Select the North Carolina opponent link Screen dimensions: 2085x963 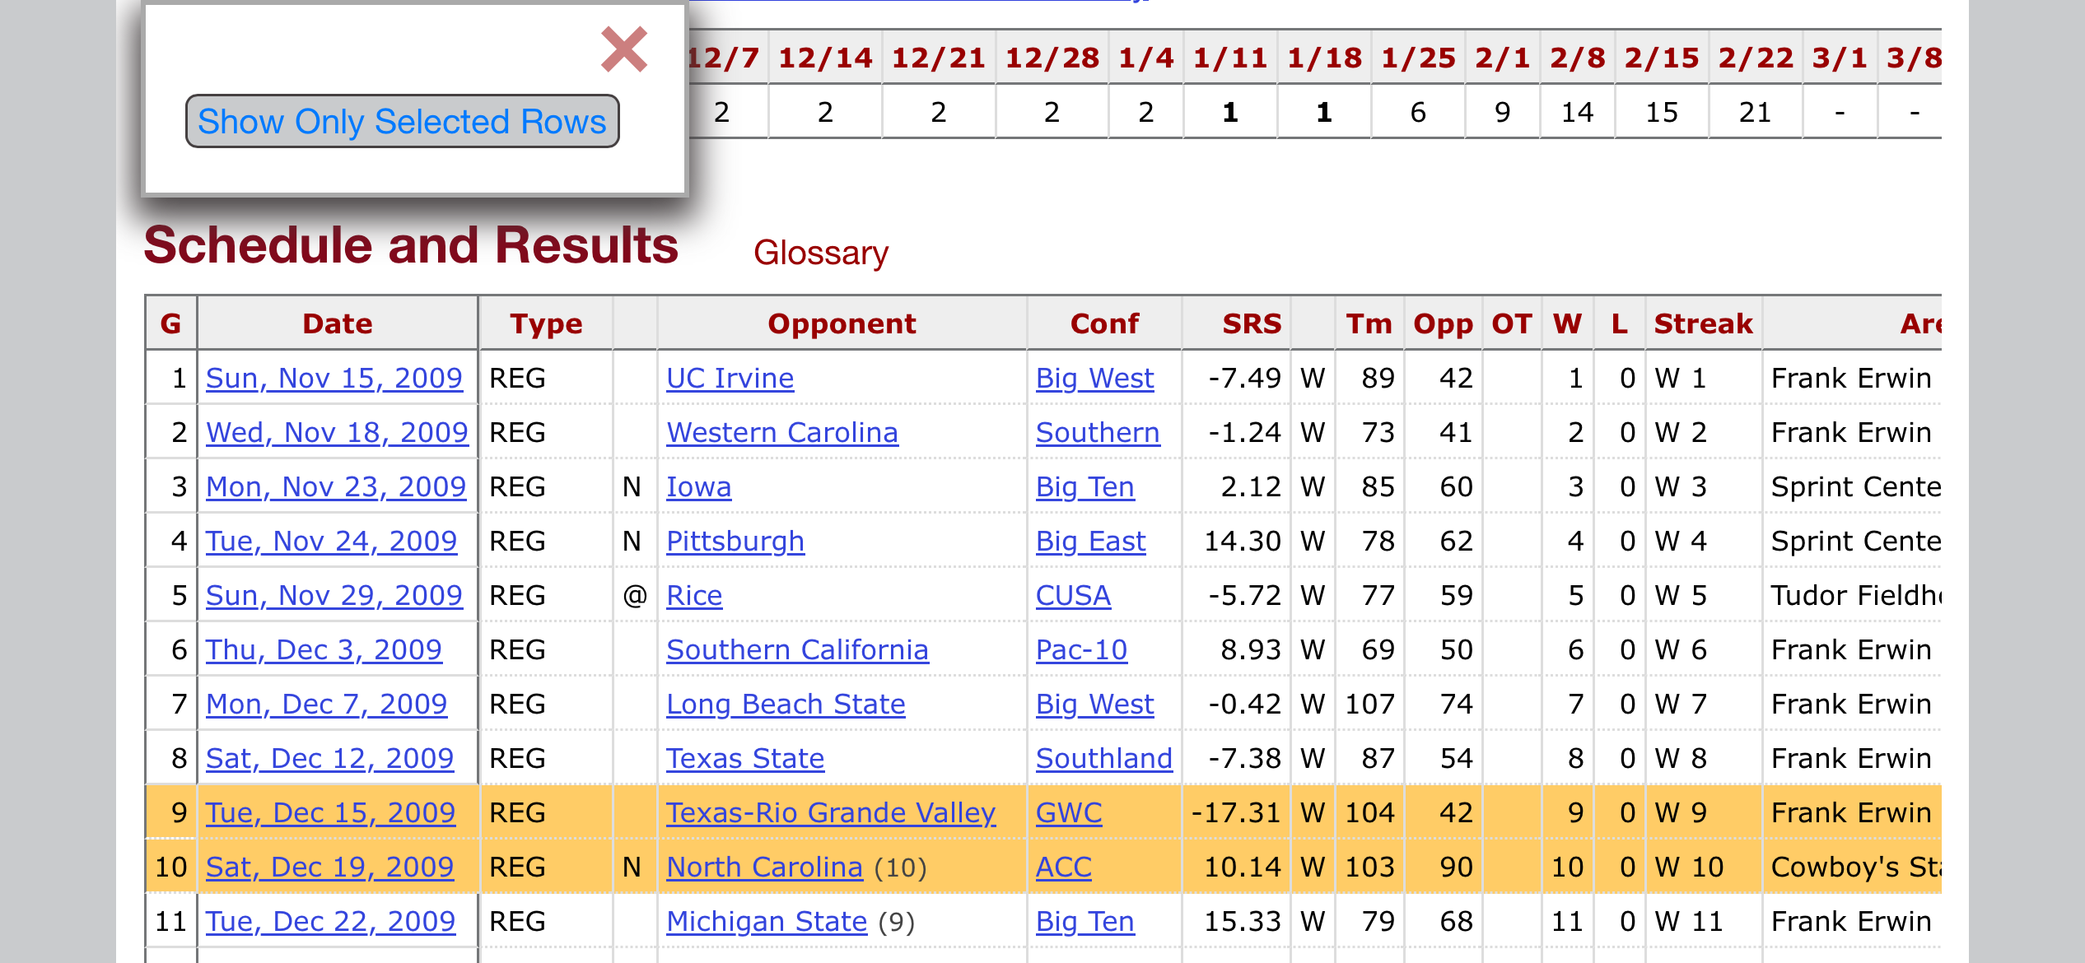(763, 867)
